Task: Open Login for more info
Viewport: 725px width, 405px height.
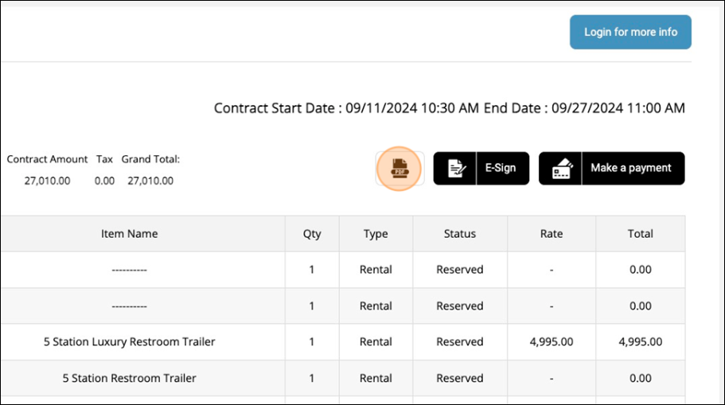Action: (x=630, y=33)
